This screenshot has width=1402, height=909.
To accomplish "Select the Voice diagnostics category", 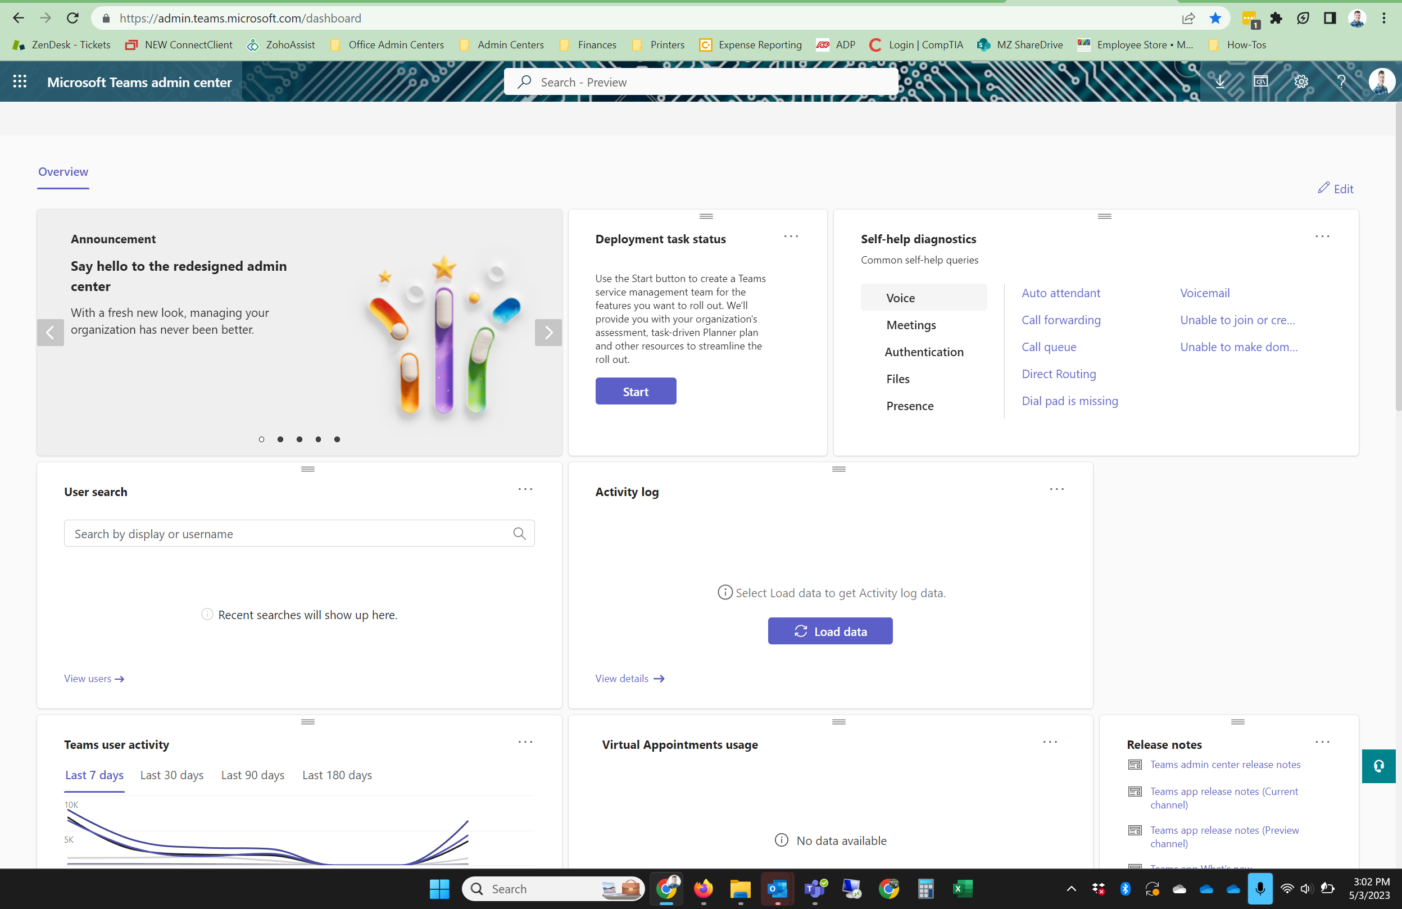I will [924, 298].
